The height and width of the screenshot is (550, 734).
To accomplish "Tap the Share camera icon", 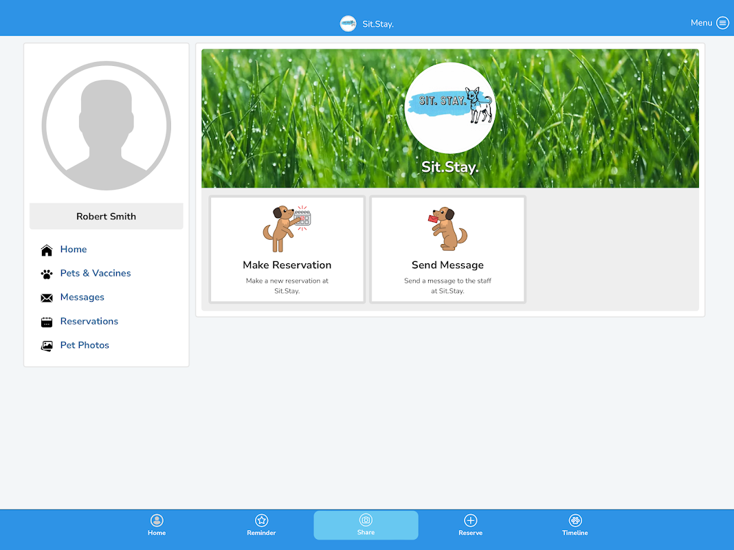I will [366, 520].
